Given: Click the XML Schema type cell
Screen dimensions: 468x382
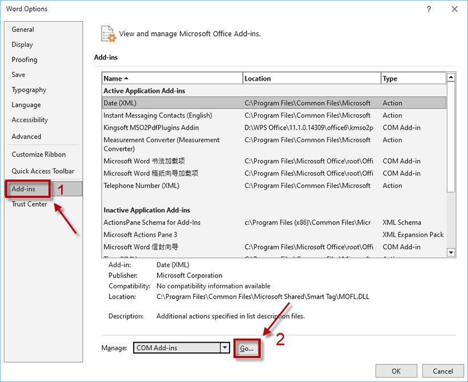Looking at the screenshot, I should click(x=401, y=223).
